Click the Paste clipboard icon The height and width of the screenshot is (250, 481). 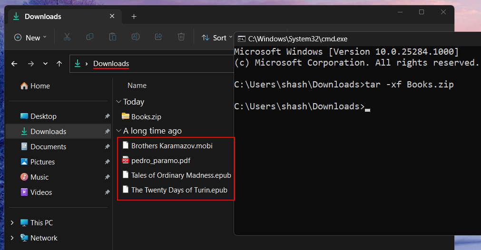click(113, 37)
